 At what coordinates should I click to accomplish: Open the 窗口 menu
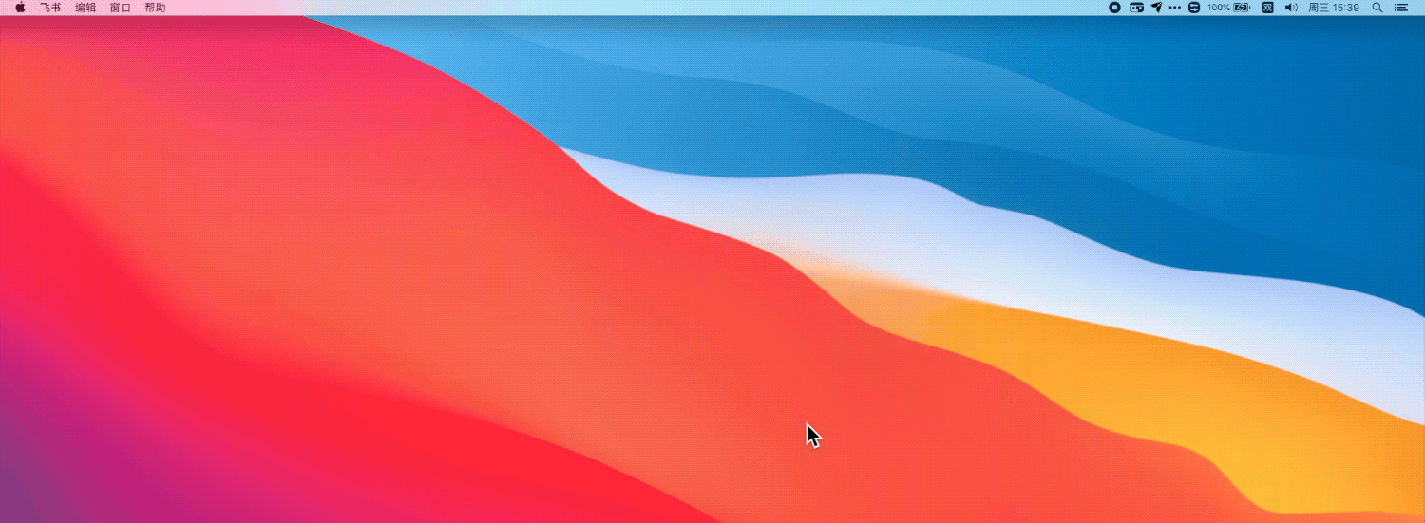point(121,8)
